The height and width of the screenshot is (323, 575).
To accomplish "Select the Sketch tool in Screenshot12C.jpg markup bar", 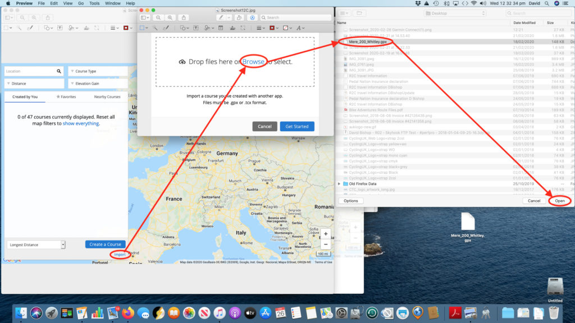I will 166,28.
